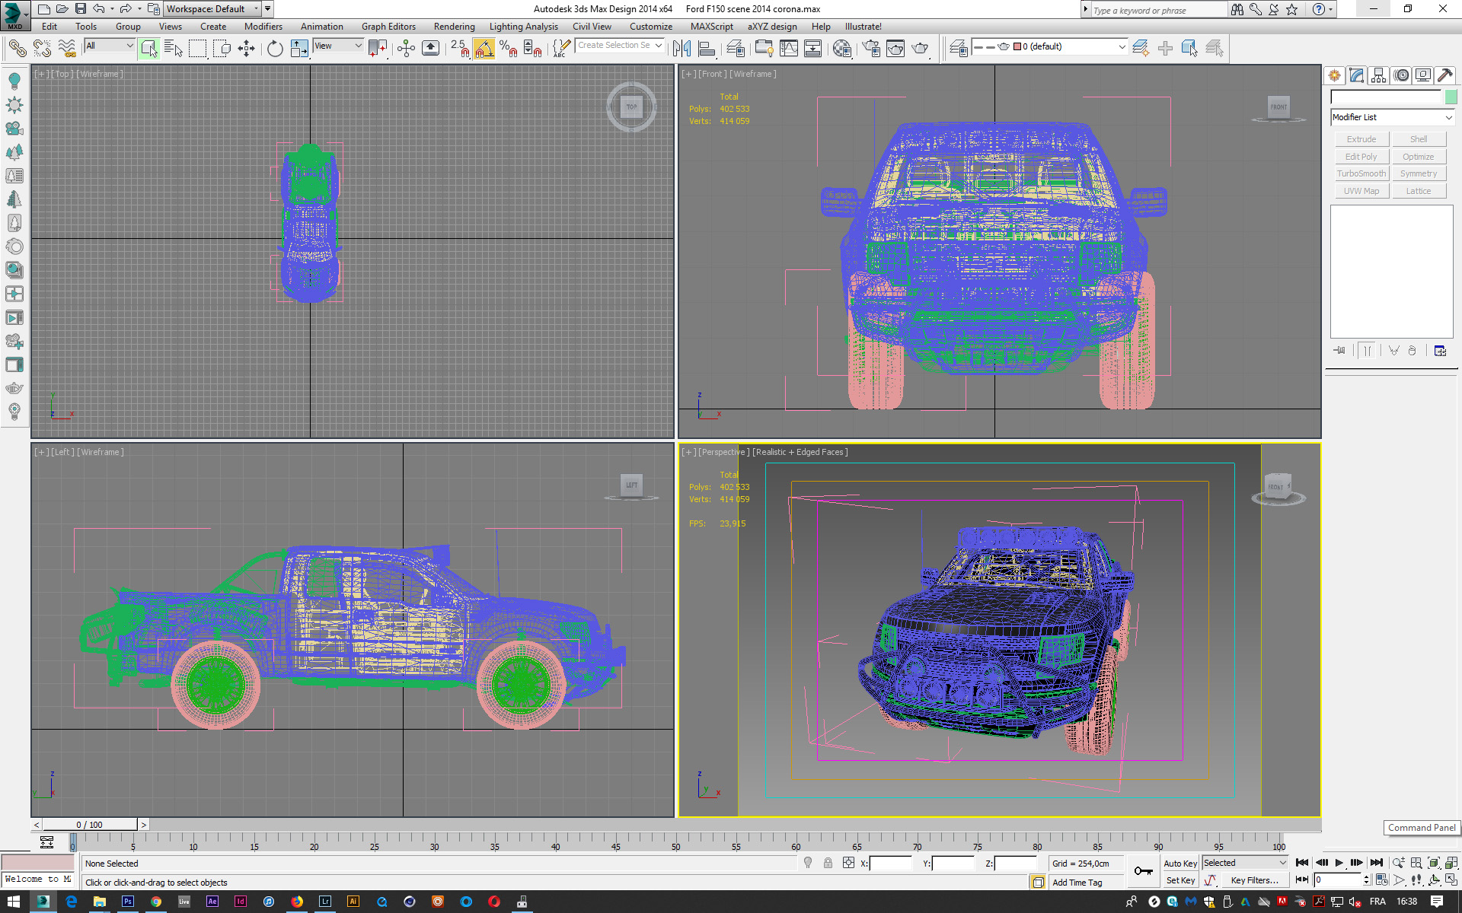Open the Material Editor icon

coord(842,49)
